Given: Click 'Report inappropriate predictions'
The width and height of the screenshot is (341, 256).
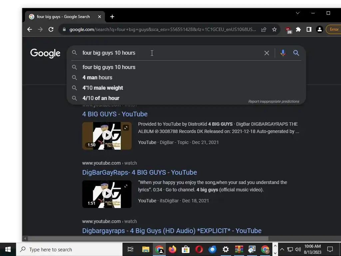Looking at the screenshot, I should pos(274,101).
